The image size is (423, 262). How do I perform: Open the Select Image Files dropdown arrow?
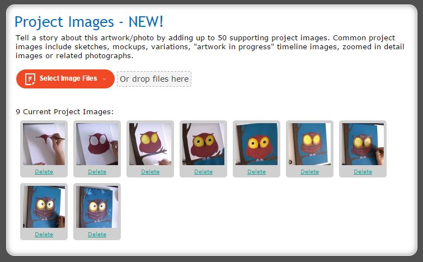pos(105,79)
